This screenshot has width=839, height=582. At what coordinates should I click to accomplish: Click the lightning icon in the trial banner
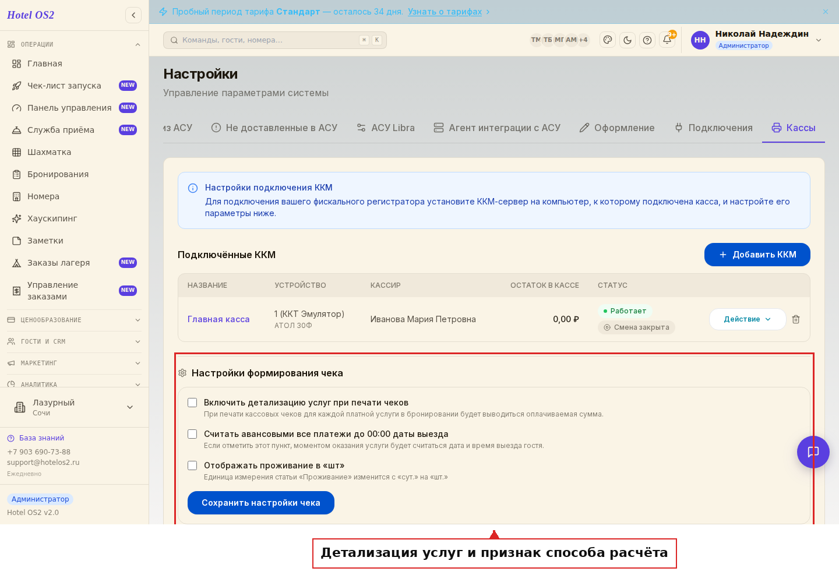[x=163, y=12]
